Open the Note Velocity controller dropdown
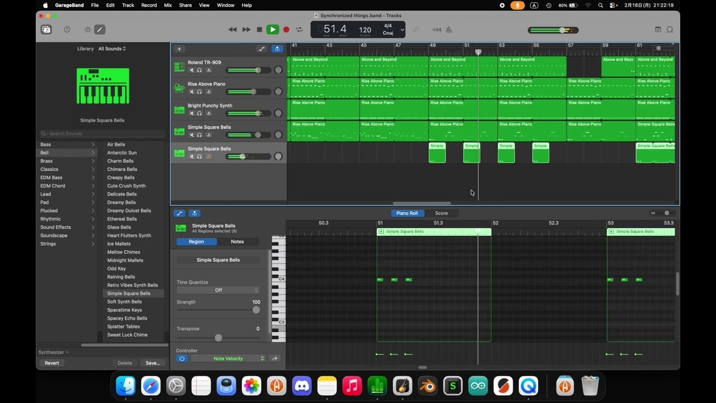The height and width of the screenshot is (403, 716). tap(228, 358)
